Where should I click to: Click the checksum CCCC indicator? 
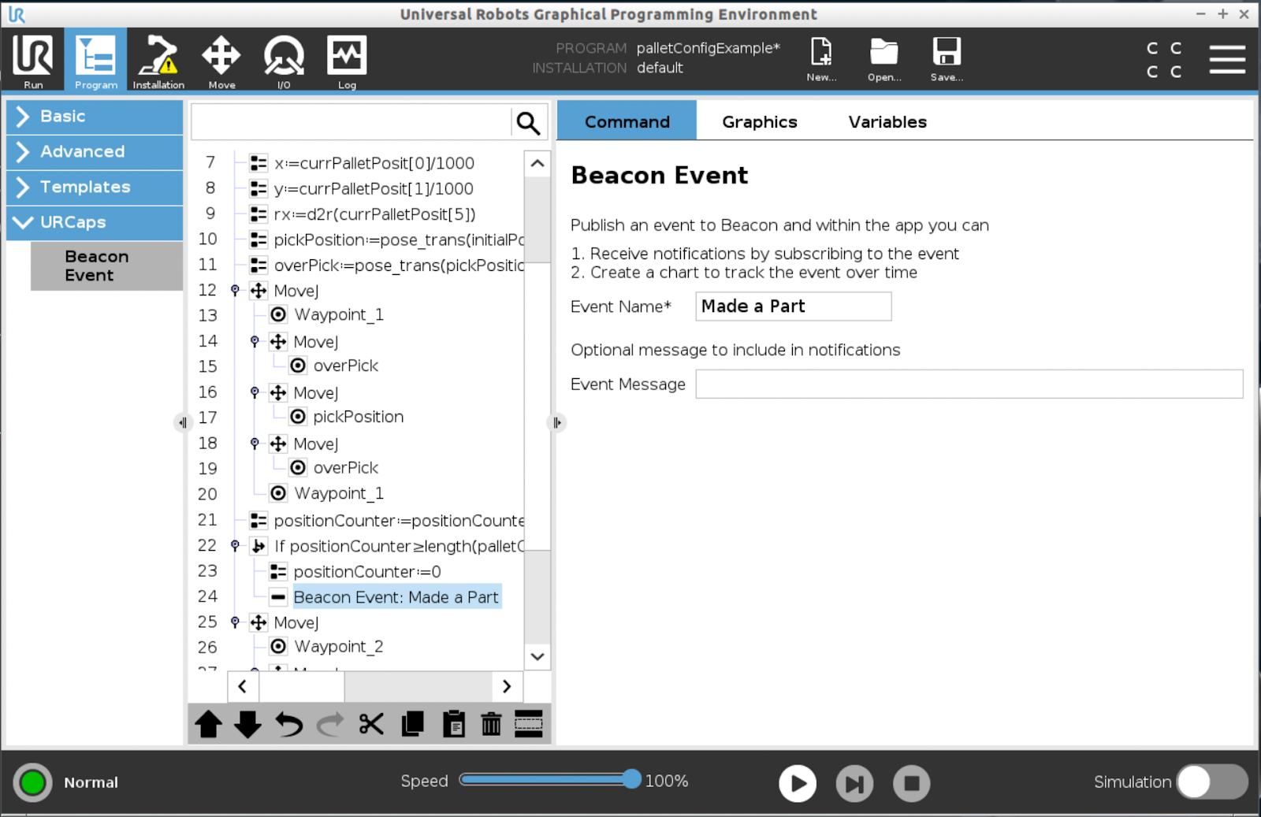(x=1164, y=60)
